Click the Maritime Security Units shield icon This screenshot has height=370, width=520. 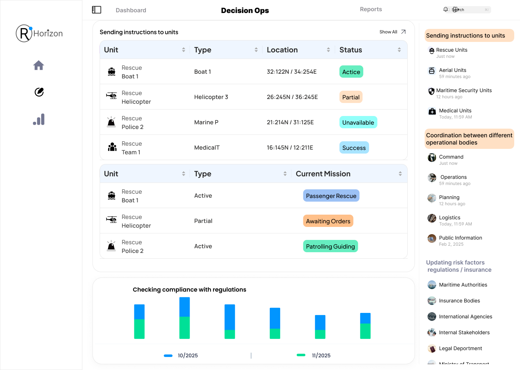click(x=431, y=91)
